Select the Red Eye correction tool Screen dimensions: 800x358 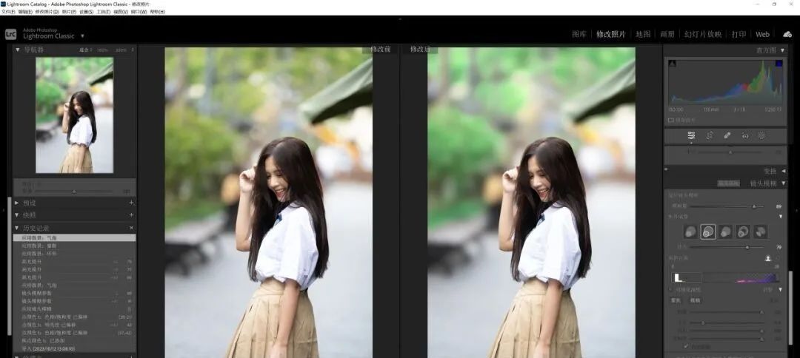point(745,135)
